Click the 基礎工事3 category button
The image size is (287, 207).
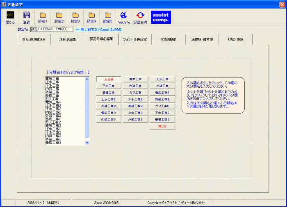[x=162, y=120]
